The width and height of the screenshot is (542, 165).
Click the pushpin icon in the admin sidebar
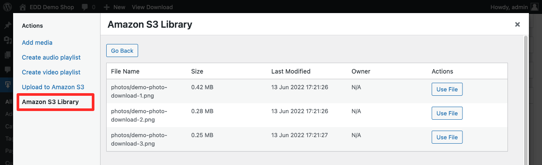tap(7, 25)
